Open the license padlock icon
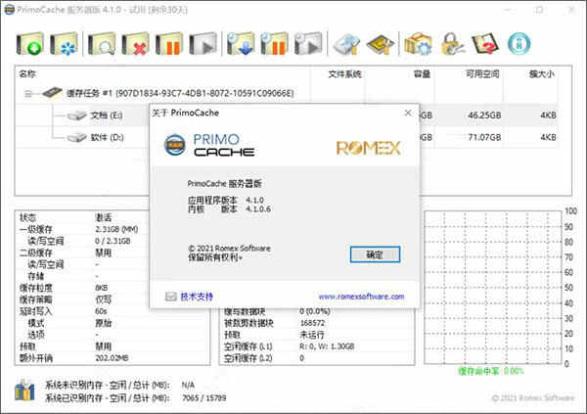587x414 pixels. [x=452, y=44]
